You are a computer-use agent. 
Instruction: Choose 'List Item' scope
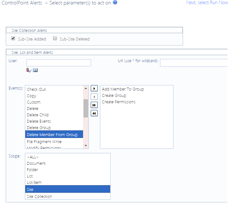(68, 182)
